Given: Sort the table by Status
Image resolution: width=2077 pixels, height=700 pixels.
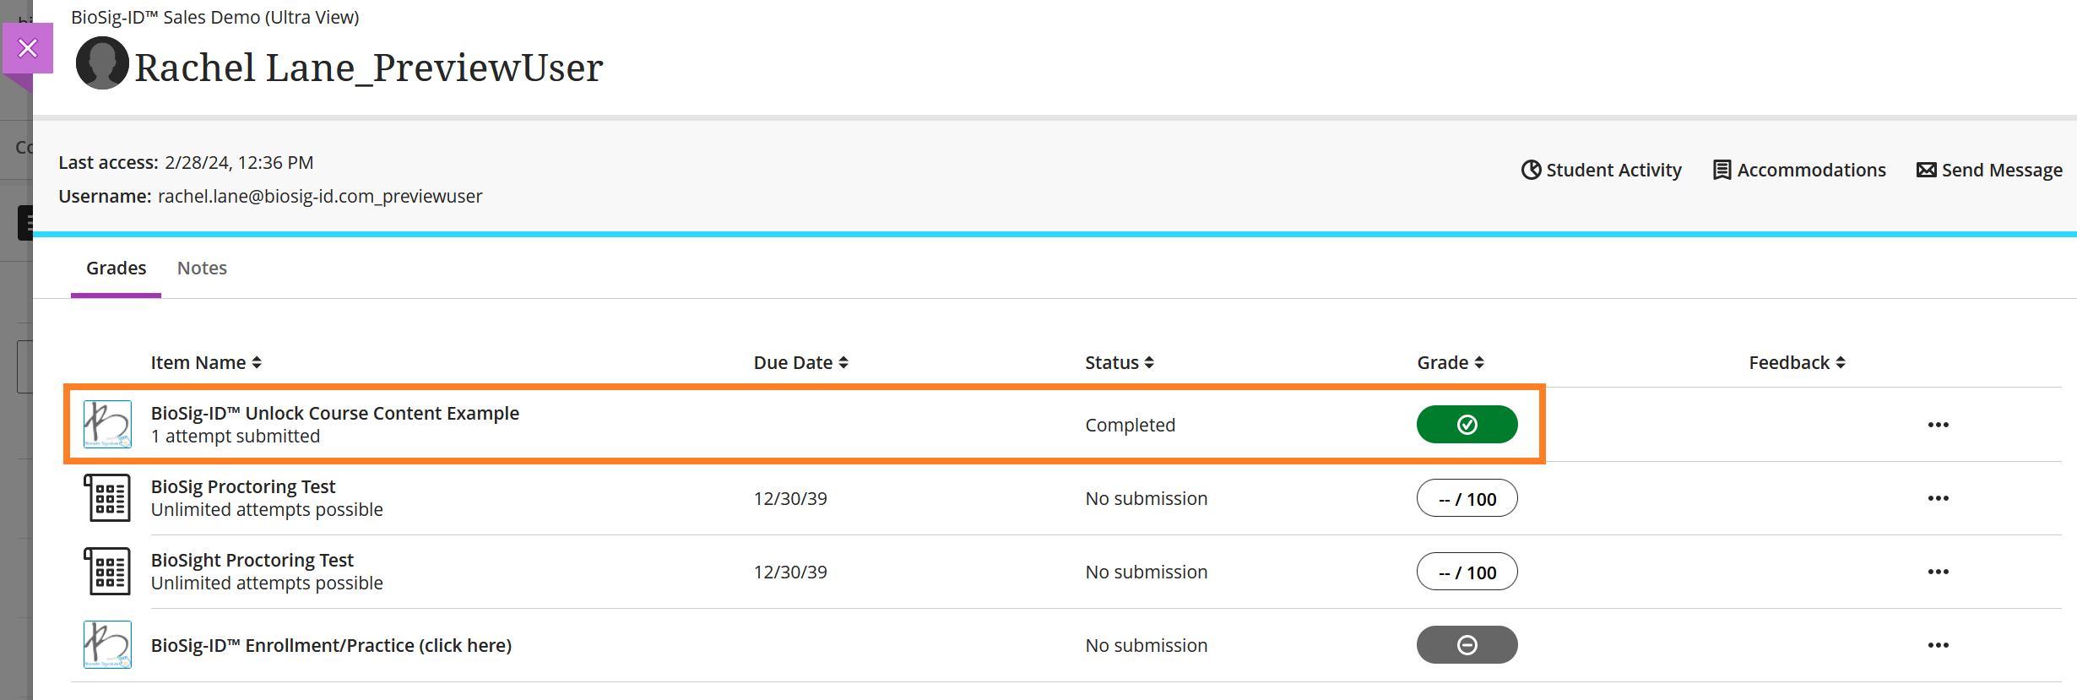Looking at the screenshot, I should pos(1119,362).
